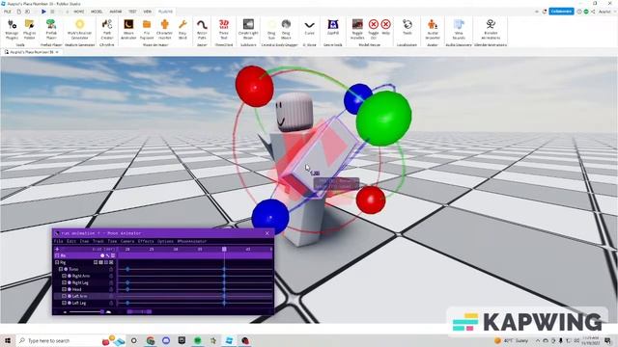The height and width of the screenshot is (347, 618).
Task: Click the add item plus icon
Action: [57, 249]
